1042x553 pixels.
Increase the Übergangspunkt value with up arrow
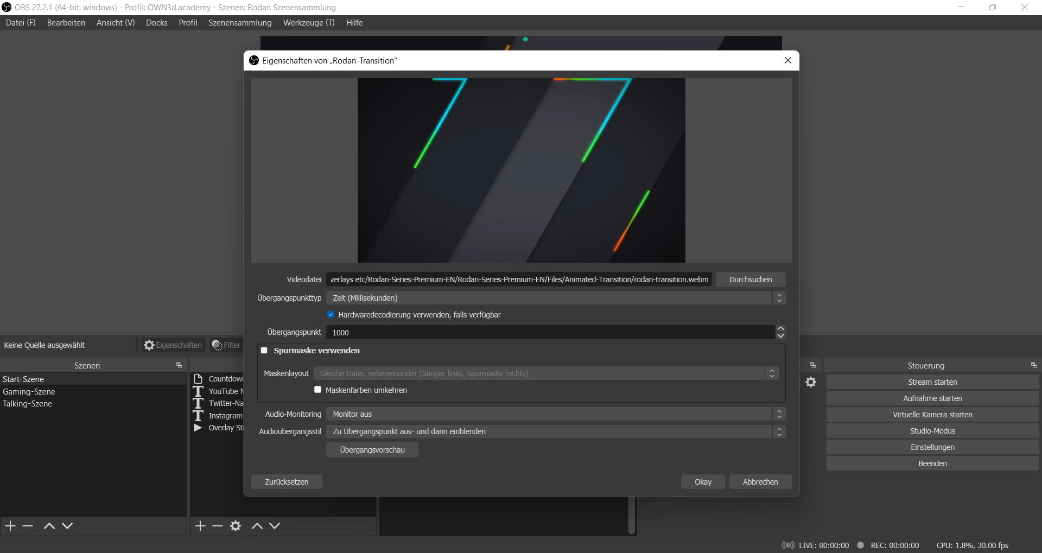click(780, 329)
